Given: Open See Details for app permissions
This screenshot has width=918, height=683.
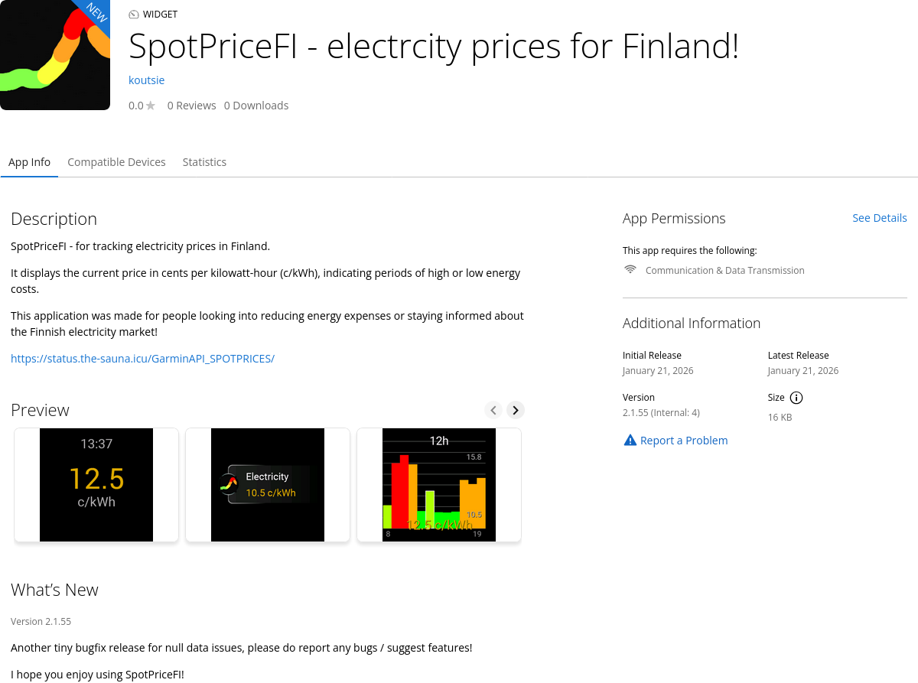Looking at the screenshot, I should [879, 218].
